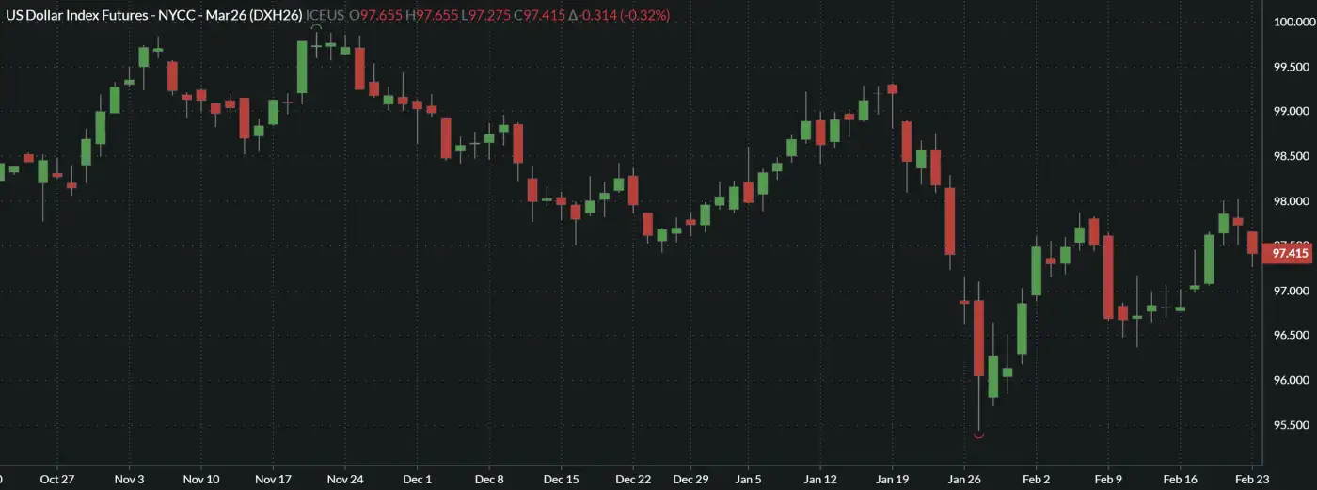1317x490 pixels.
Task: Click the Jan 26 date axis label
Action: tap(964, 479)
